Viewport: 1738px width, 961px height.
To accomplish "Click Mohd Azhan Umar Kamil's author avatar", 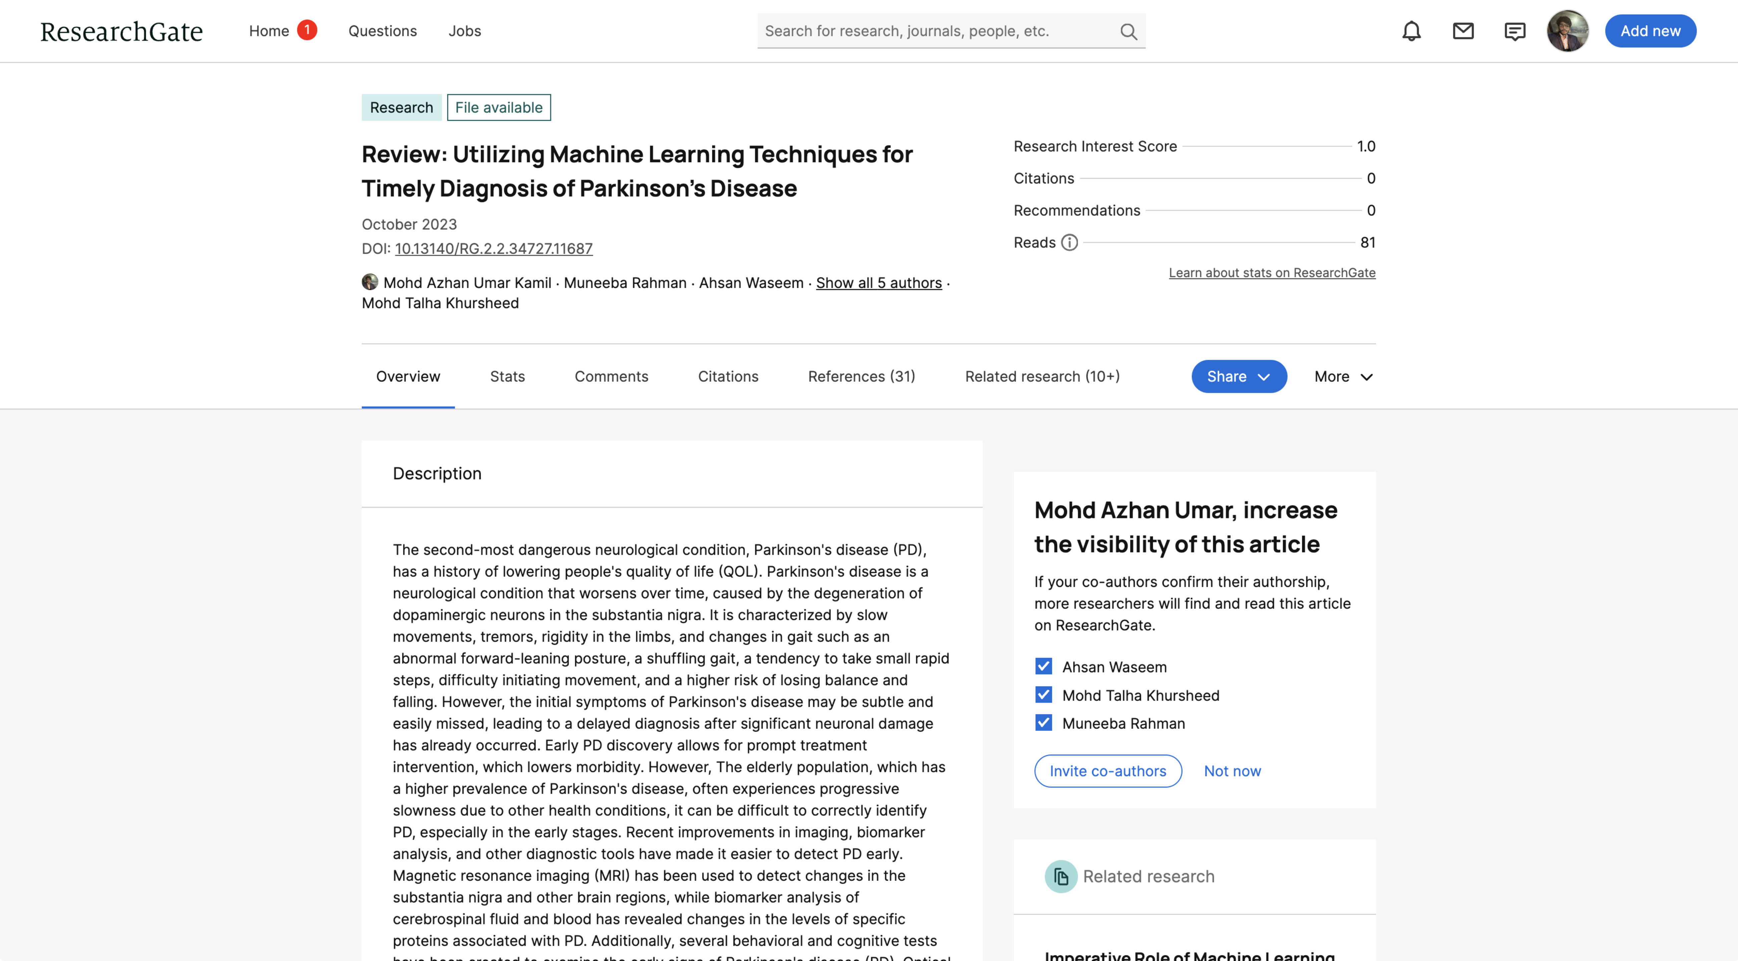I will 370,282.
